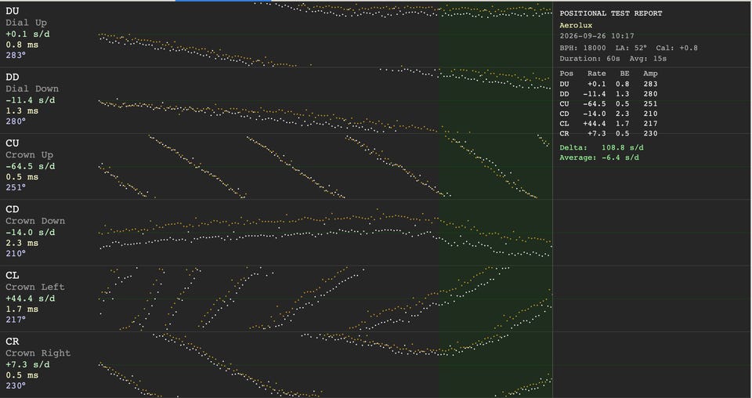Click the "Delta: 108.8 s/d" summary line
The height and width of the screenshot is (398, 752).
pyautogui.click(x=602, y=148)
